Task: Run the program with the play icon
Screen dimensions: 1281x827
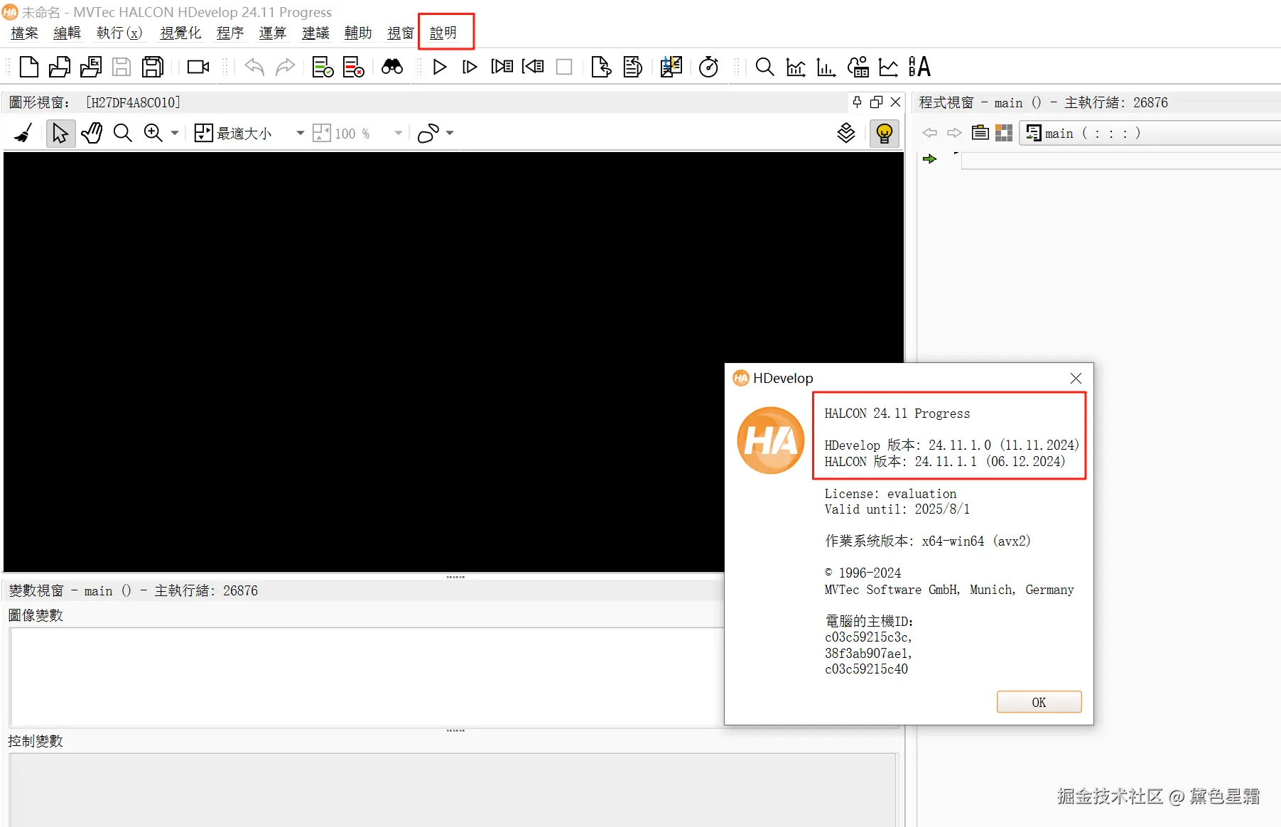Action: pyautogui.click(x=440, y=67)
